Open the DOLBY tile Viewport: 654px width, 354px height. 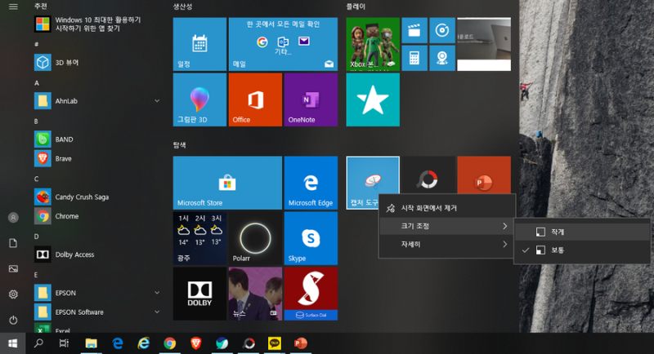[199, 294]
